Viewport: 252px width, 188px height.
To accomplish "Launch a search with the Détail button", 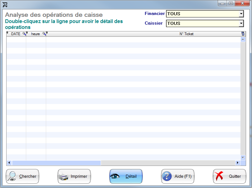I will pyautogui.click(x=126, y=176).
